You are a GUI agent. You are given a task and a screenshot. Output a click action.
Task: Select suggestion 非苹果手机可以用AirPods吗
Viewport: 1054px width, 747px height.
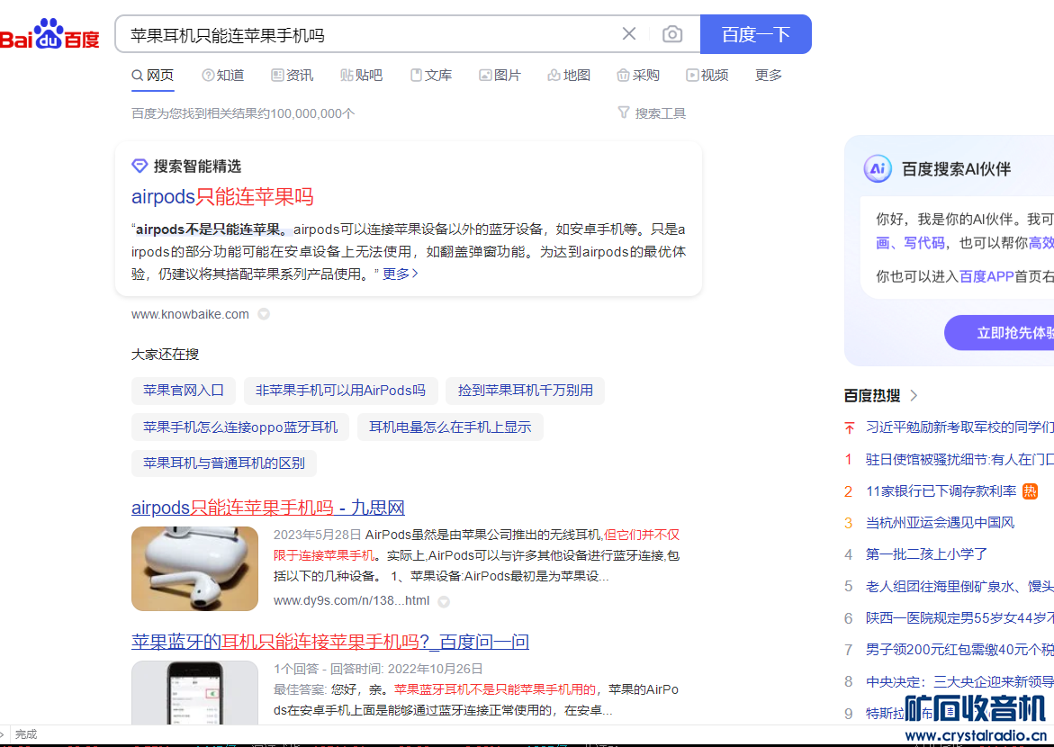[341, 391]
